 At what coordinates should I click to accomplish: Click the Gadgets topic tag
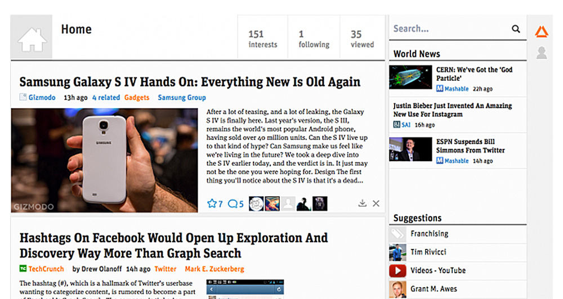[137, 98]
